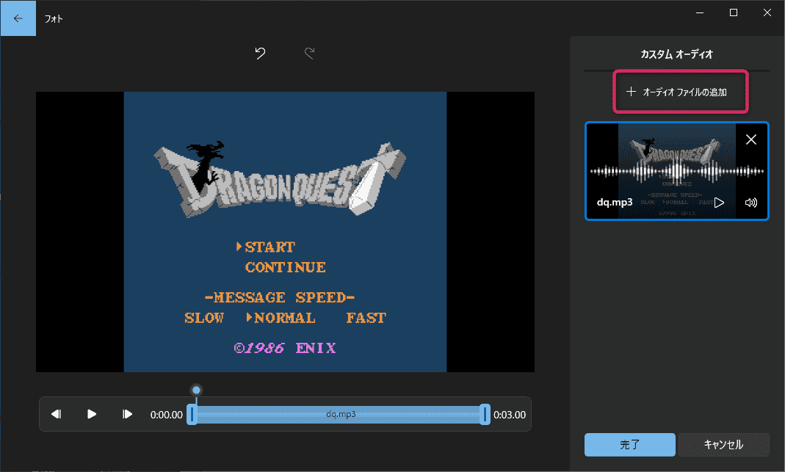Image resolution: width=785 pixels, height=472 pixels.
Task: Remove the dq.mp3 audio clip
Action: (750, 139)
